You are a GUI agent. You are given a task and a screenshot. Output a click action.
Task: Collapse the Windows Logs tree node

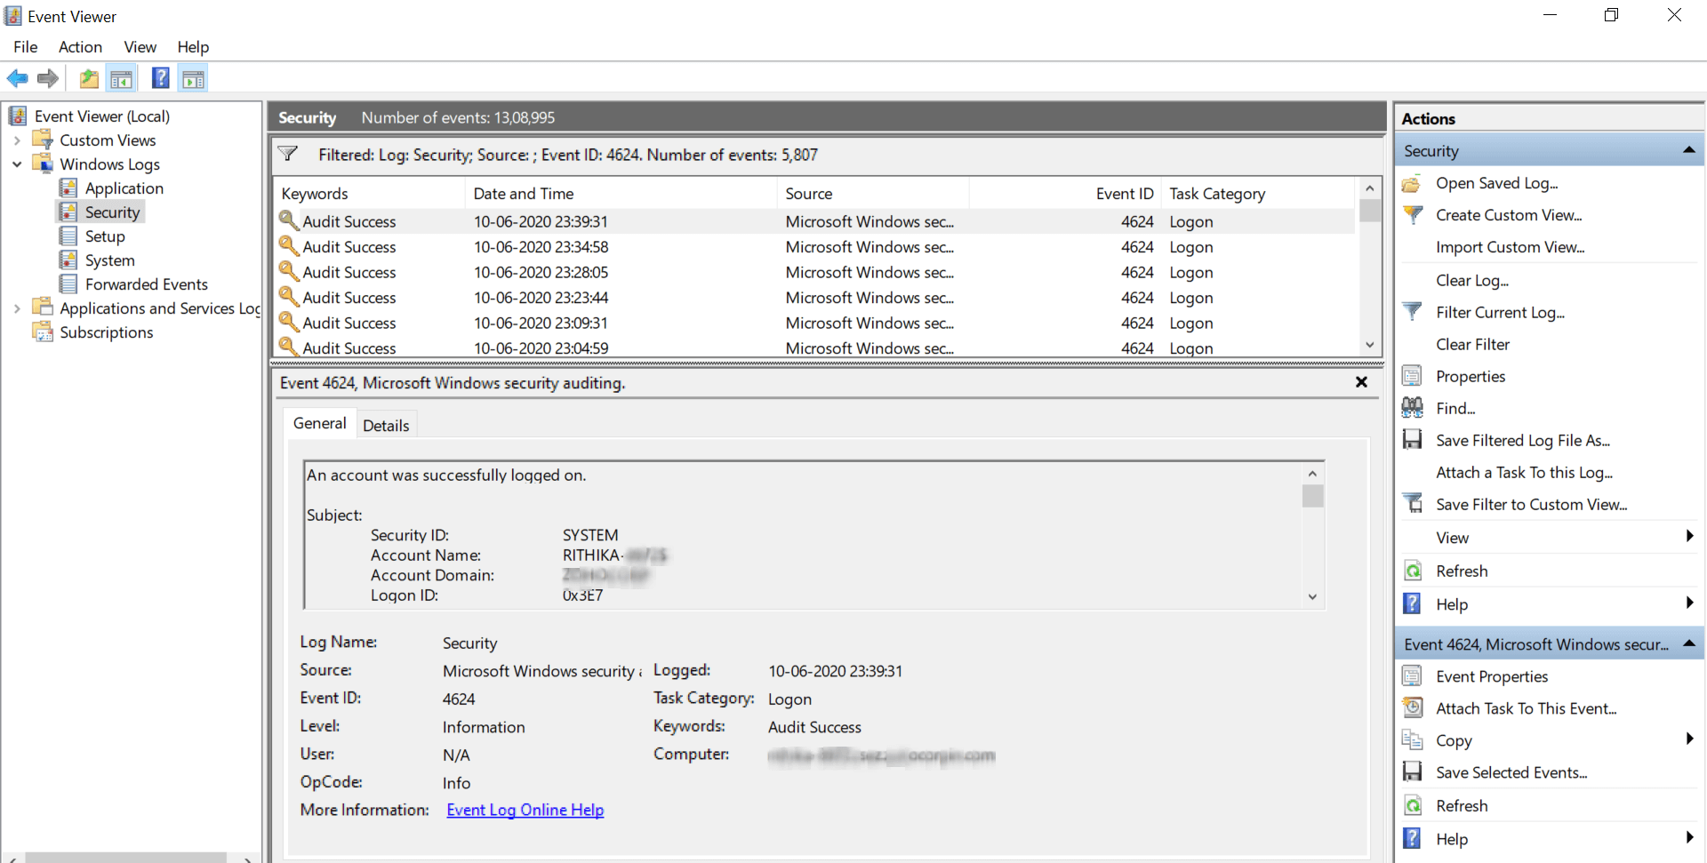(17, 164)
